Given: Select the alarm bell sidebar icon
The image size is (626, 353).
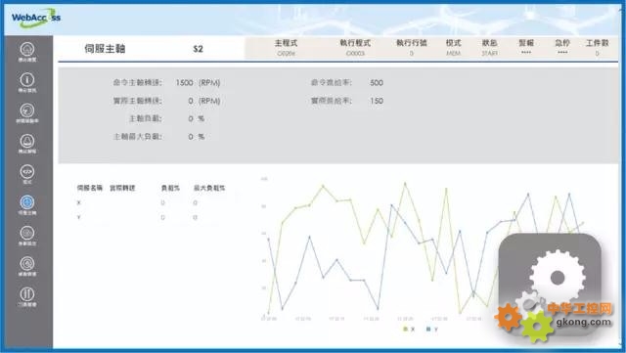Looking at the screenshot, I should 27,144.
